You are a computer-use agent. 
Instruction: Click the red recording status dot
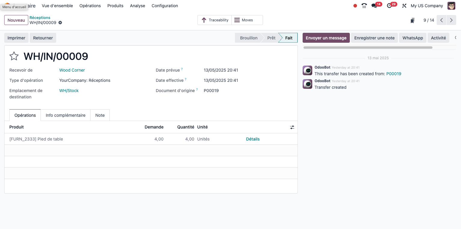pos(355,6)
